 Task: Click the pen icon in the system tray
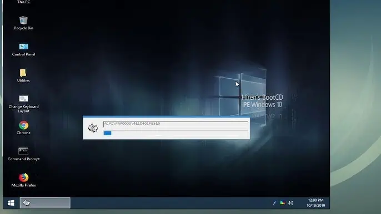point(274,203)
